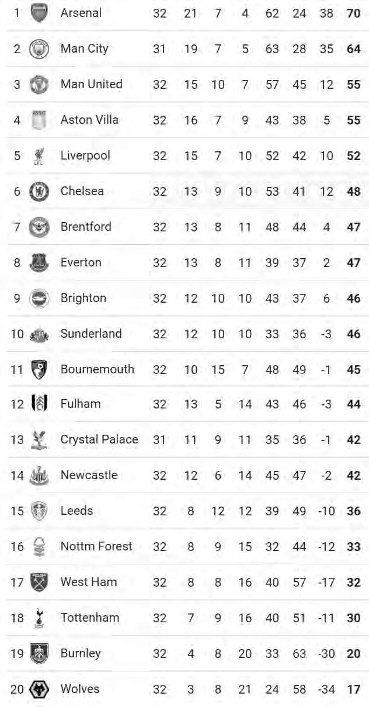Open the Bournemouth team link
369x707 pixels.
click(97, 369)
